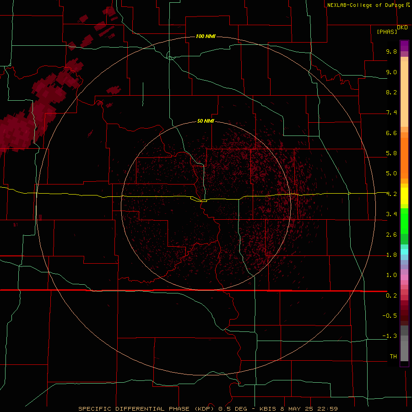
Task: Click the 1.0 scale value
Action: point(391,275)
